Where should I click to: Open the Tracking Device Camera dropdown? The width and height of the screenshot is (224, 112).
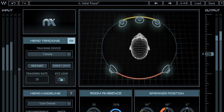(49, 54)
